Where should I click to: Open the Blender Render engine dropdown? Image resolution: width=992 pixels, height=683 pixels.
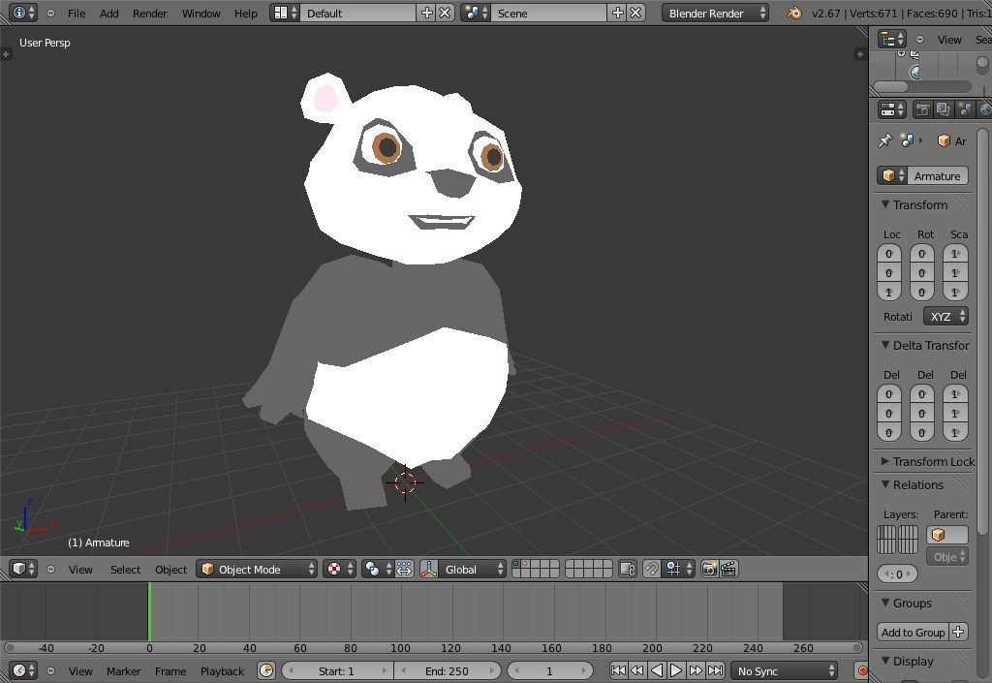(715, 13)
